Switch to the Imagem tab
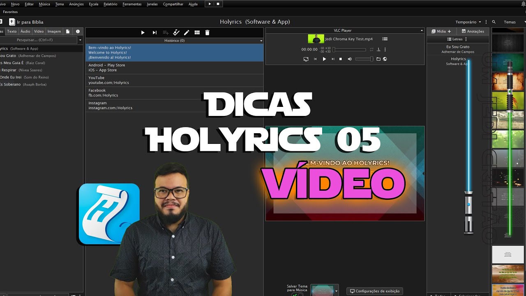526x296 pixels. [x=54, y=31]
